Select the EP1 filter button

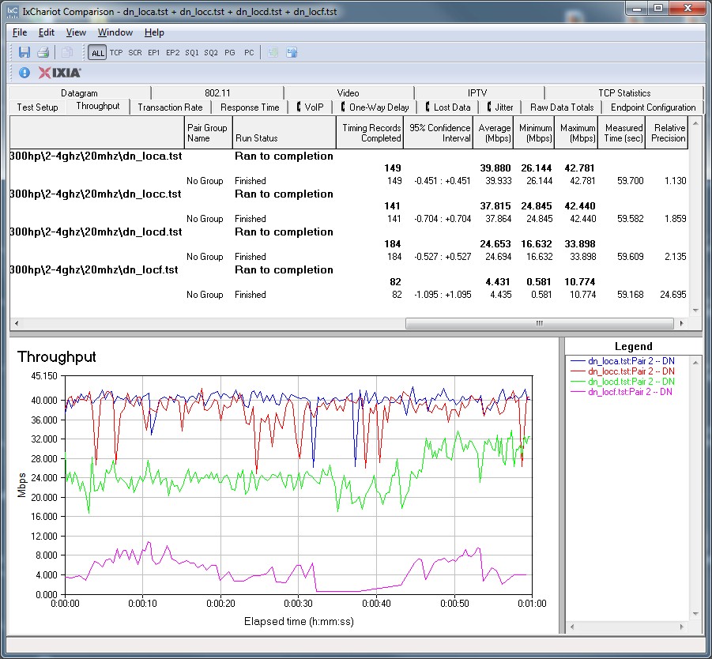click(154, 53)
